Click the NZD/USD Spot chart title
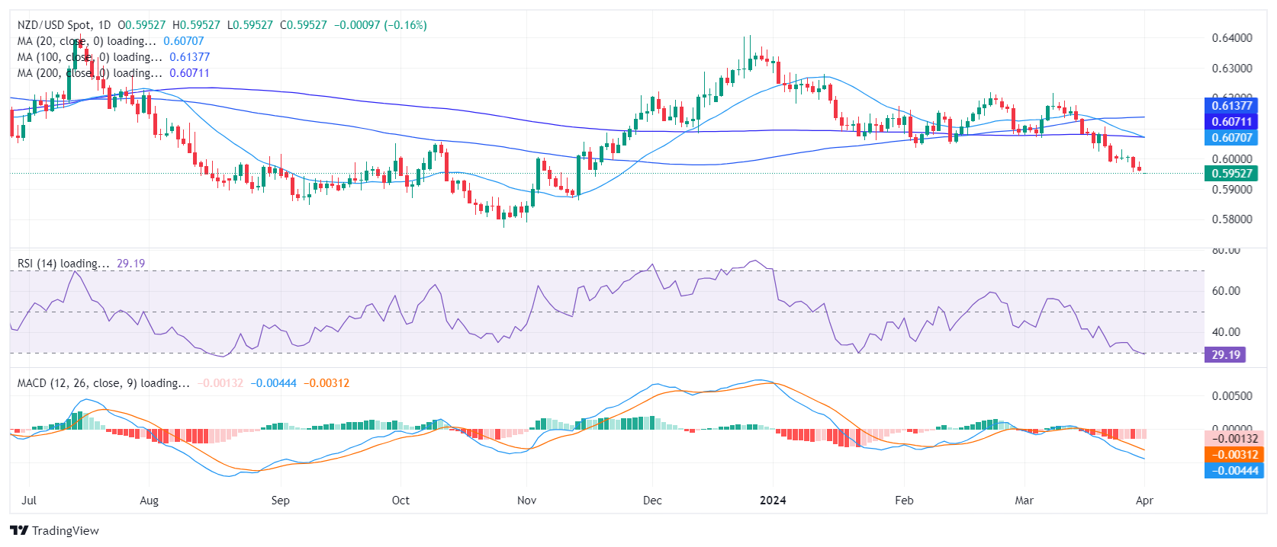The height and width of the screenshot is (547, 1277). point(64,25)
